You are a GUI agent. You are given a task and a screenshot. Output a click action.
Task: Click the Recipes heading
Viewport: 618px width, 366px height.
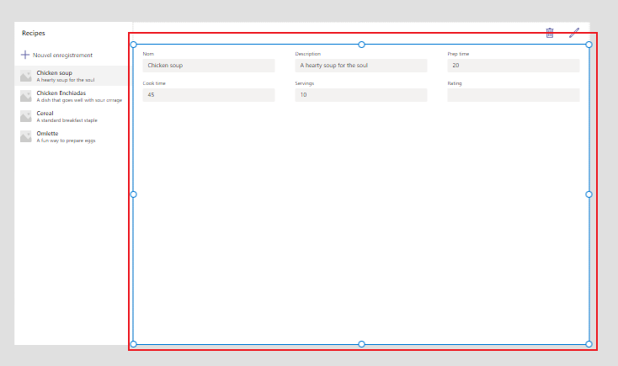[34, 33]
